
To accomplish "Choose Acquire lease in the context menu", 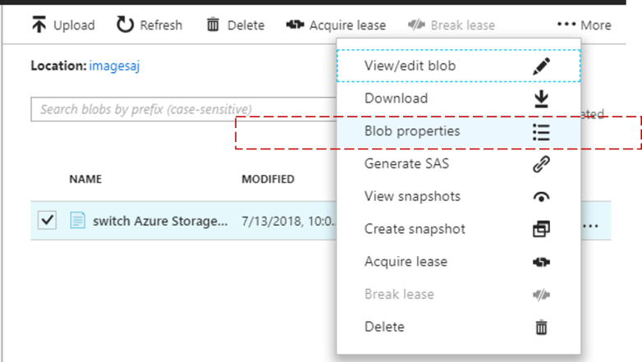I will [x=406, y=262].
